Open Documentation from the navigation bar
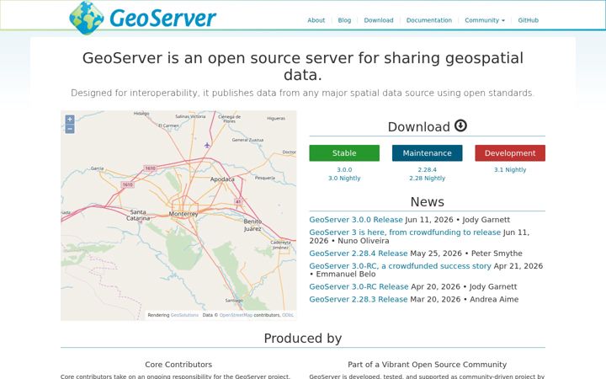Image resolution: width=606 pixels, height=379 pixels. click(x=429, y=20)
